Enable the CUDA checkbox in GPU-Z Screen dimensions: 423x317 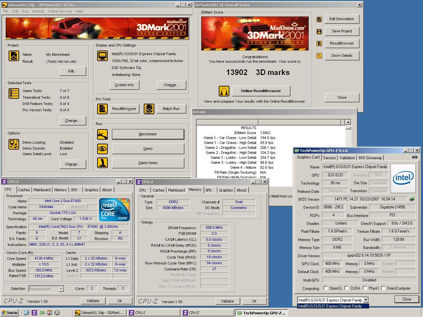point(346,288)
